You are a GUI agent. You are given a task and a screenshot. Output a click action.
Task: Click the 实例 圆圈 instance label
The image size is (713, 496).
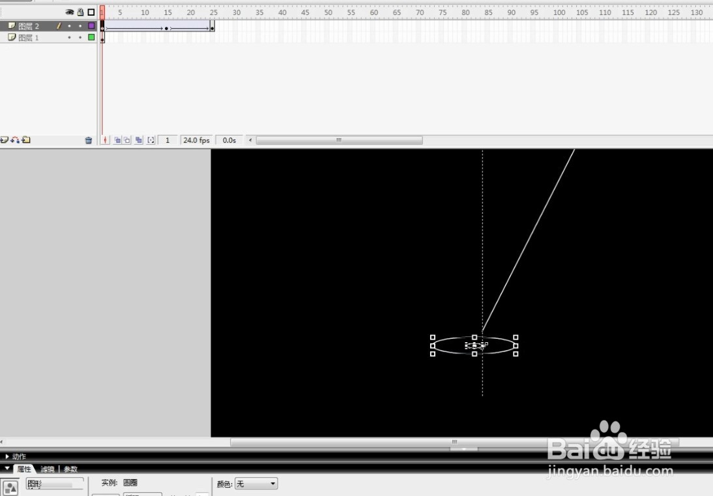(119, 483)
